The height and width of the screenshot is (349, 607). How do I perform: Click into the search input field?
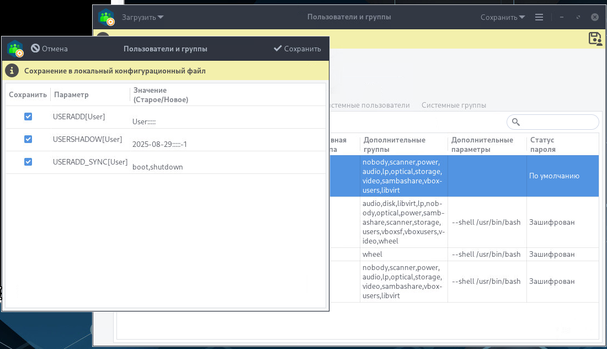557,122
